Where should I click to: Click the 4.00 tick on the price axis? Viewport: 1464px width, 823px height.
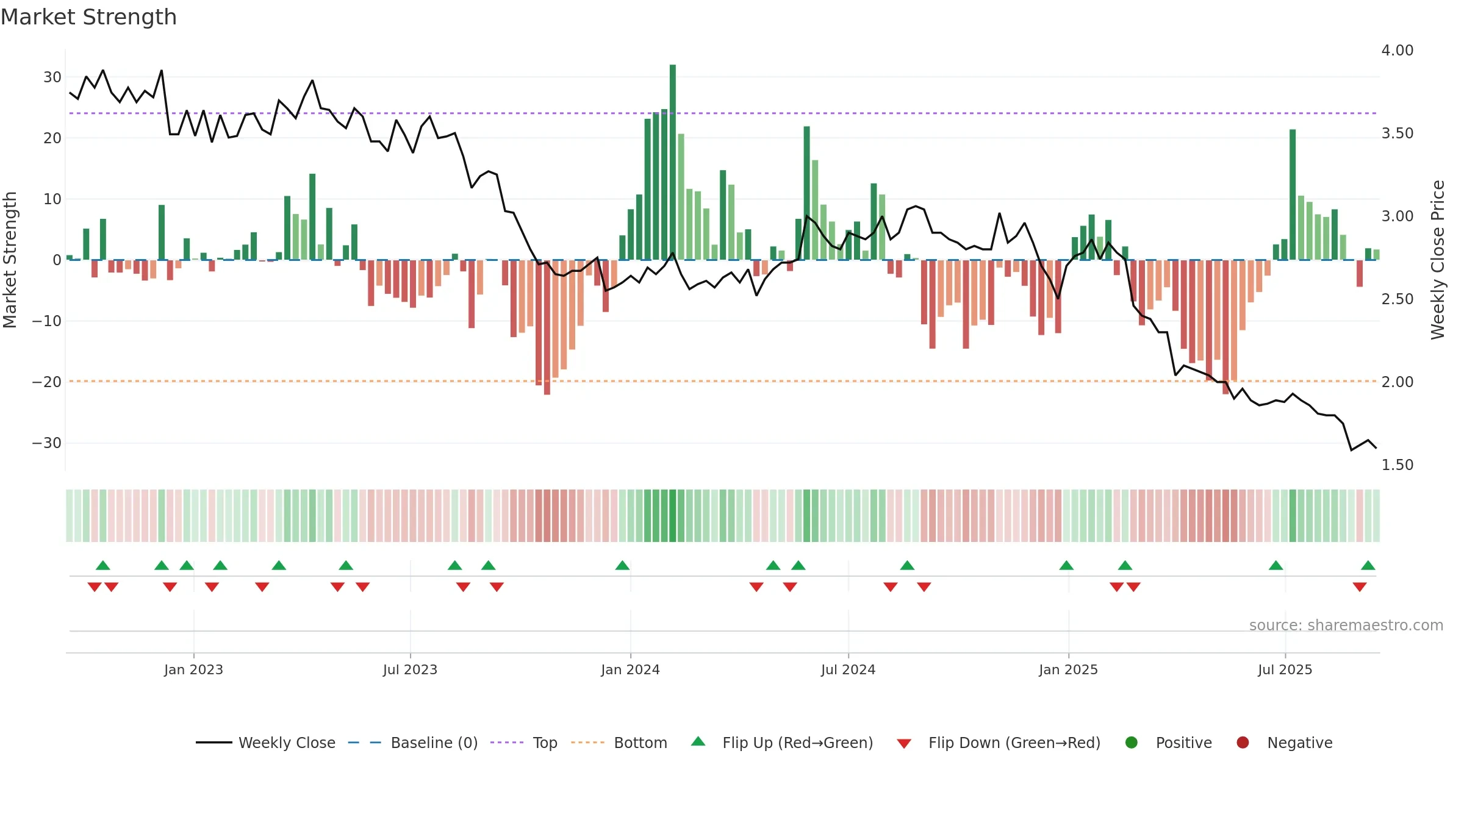[1398, 51]
